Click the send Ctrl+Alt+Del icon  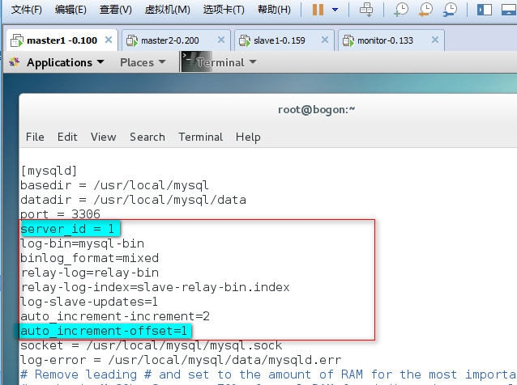pos(366,10)
